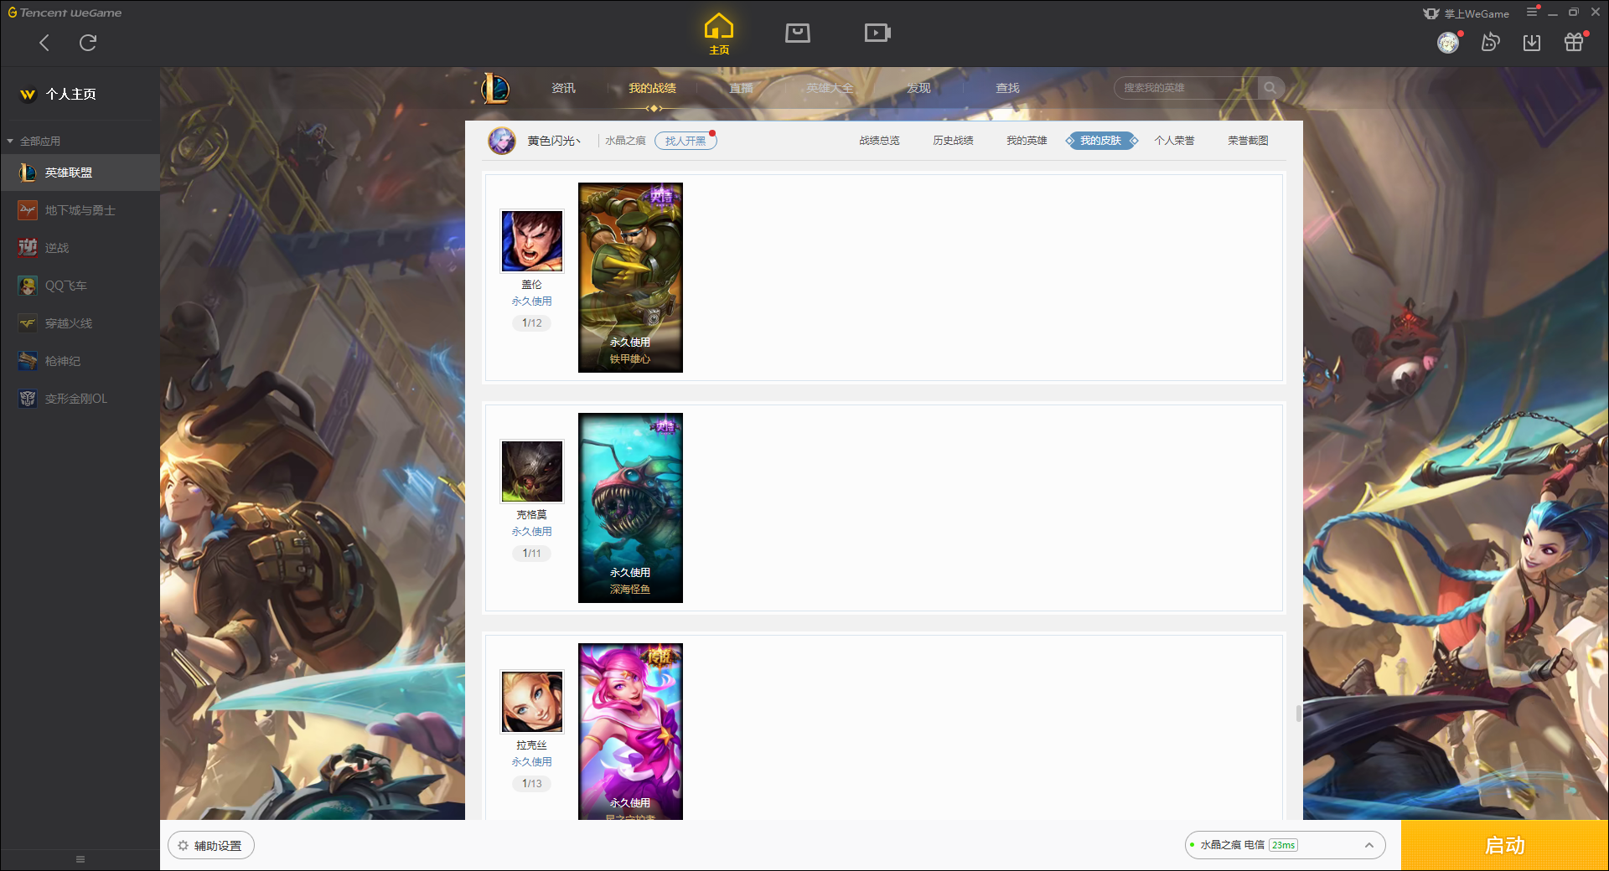Click the 1/12 skin count badge
The width and height of the screenshot is (1609, 871).
532,322
